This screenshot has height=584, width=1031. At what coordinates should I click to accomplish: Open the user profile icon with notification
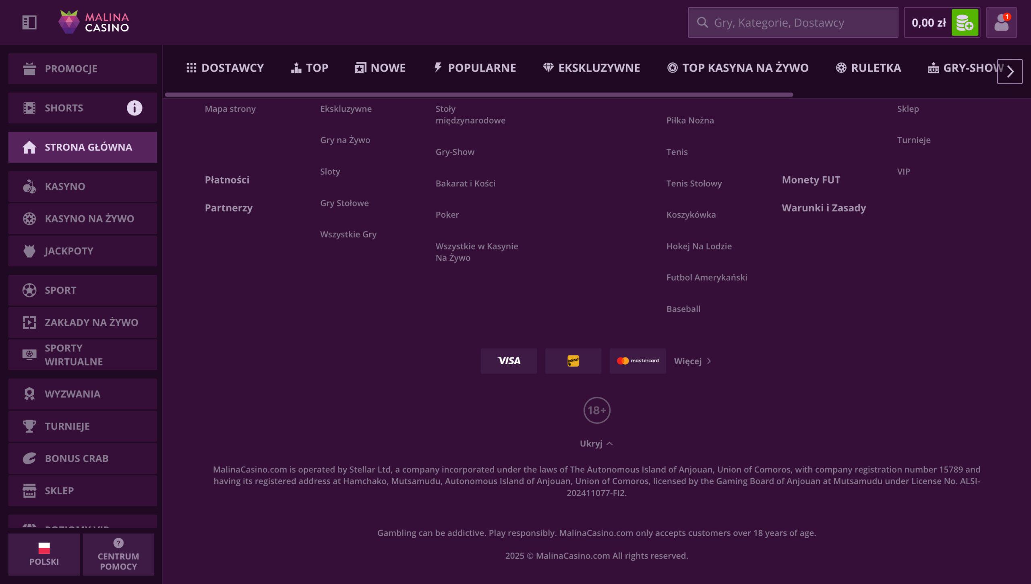tap(1001, 23)
